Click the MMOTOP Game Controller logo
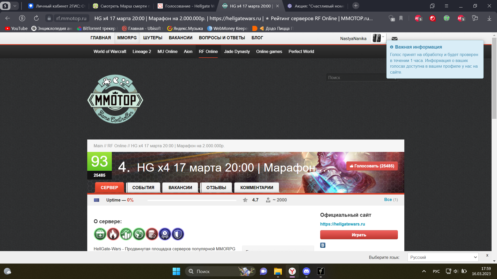497x279 pixels. tap(115, 99)
